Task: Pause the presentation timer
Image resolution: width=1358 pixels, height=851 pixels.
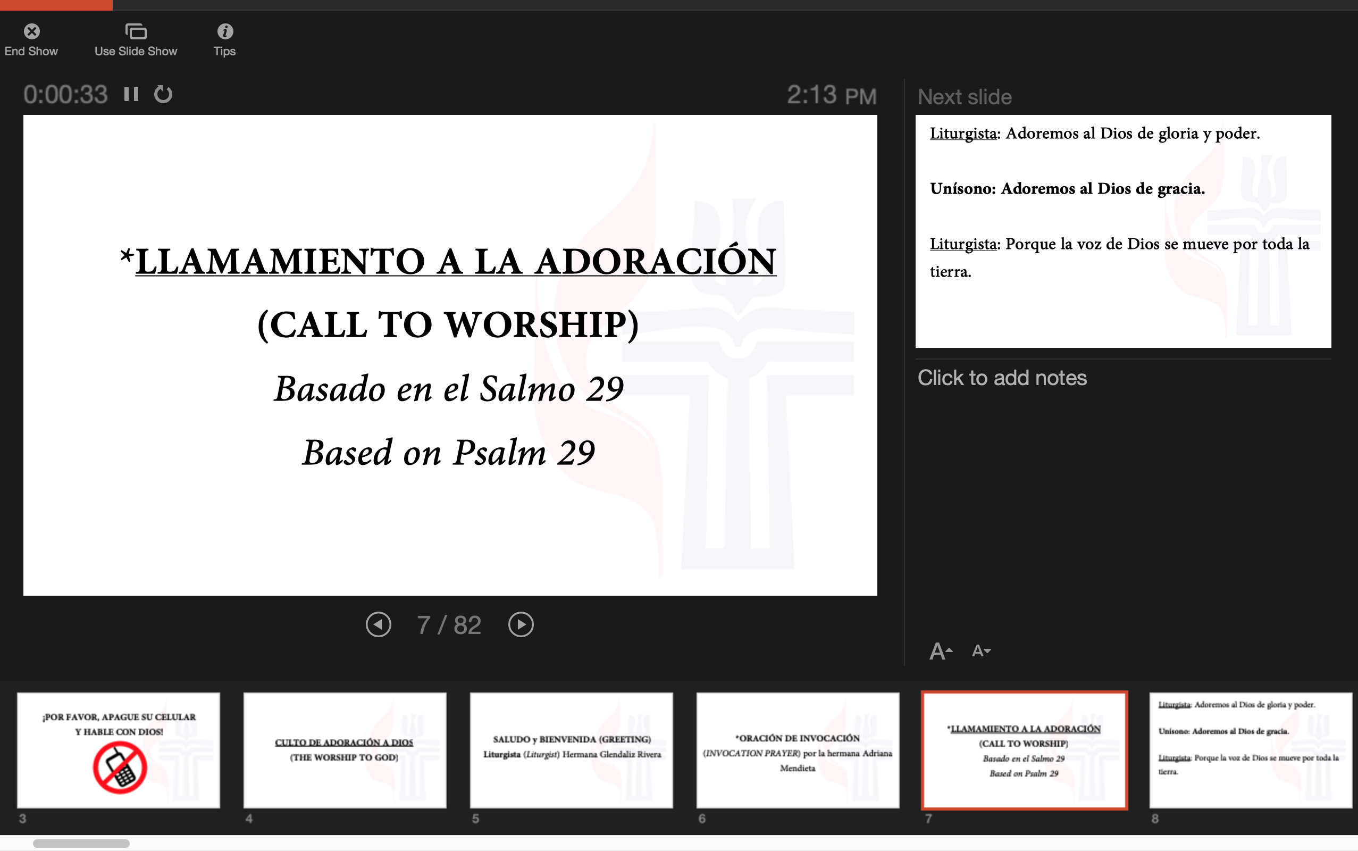Action: [x=131, y=94]
